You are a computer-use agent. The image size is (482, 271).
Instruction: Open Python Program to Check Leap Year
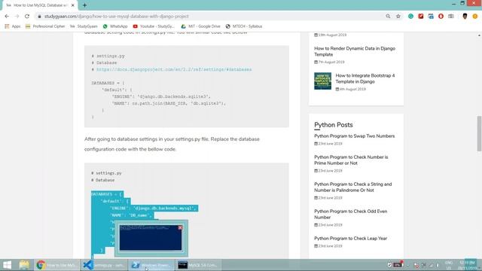point(350,238)
